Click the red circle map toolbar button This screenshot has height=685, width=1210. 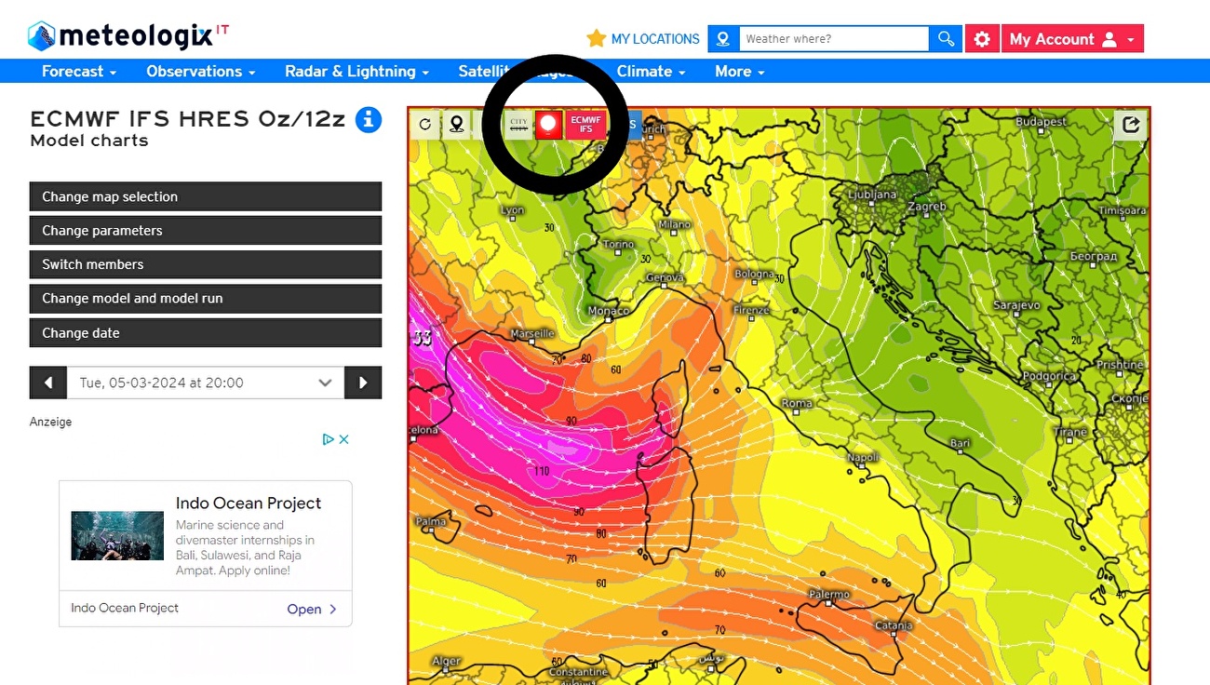pos(549,124)
